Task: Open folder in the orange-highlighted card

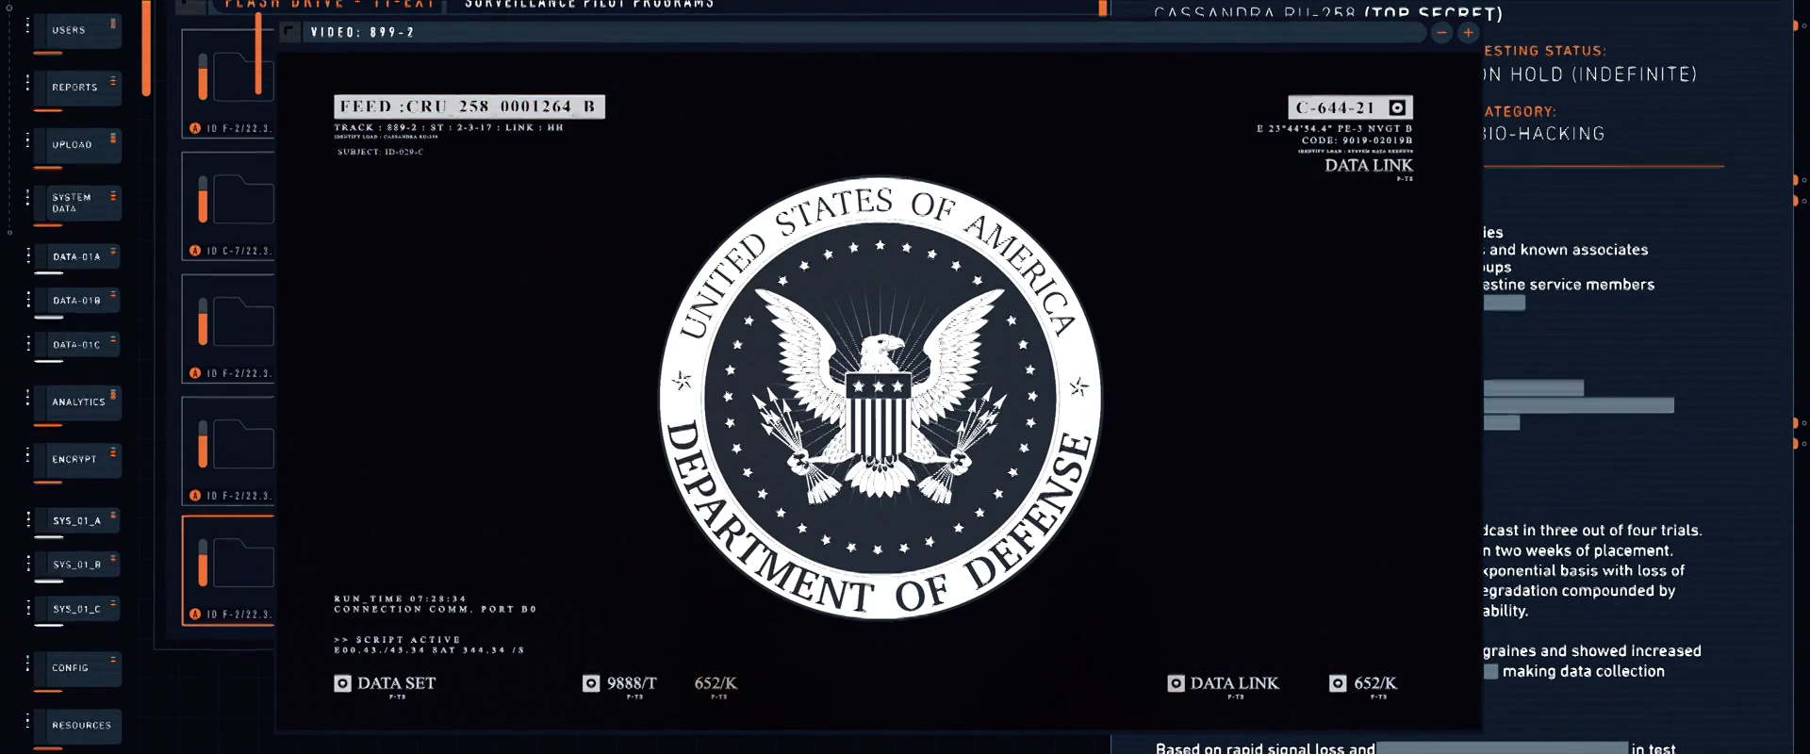Action: (243, 563)
